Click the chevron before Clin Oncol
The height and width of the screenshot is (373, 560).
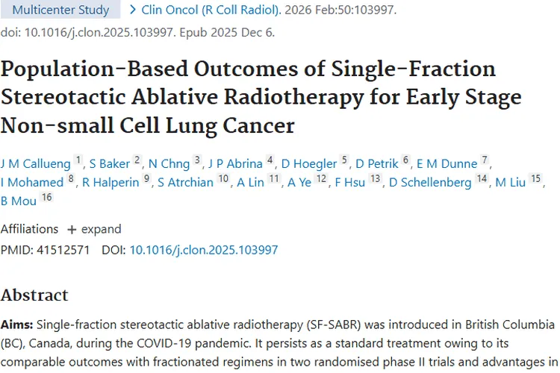133,10
